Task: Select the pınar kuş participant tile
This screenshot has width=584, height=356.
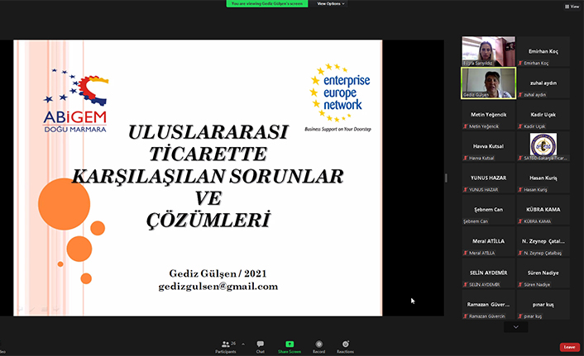Action: tap(543, 304)
